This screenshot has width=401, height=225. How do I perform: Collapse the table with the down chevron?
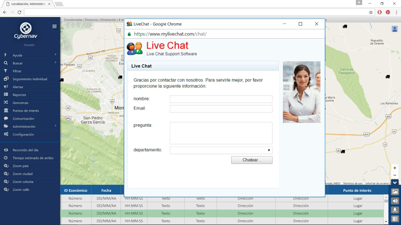click(395, 183)
